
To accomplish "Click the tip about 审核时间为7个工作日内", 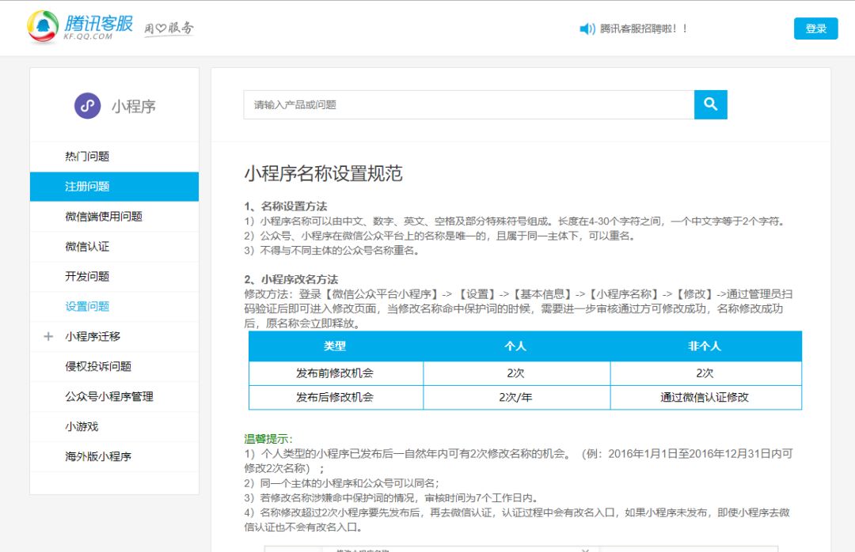I will pos(392,497).
